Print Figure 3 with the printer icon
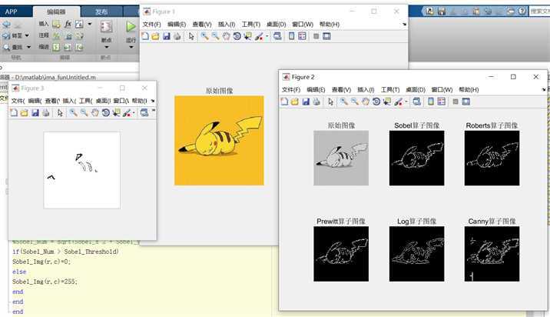Screen dimensions: 550x317 45,113
